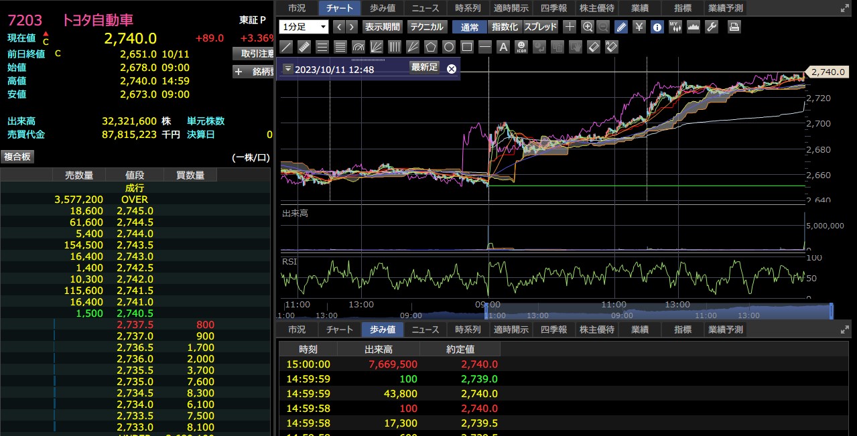Click the area chart comparison icon

tap(694, 27)
